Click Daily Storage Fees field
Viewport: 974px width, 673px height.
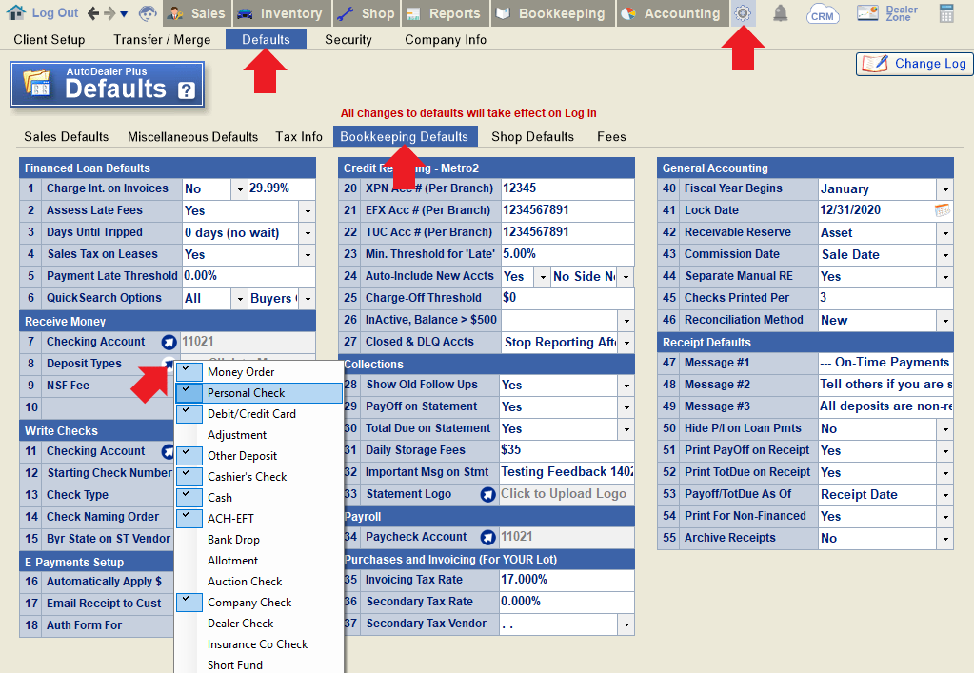click(567, 450)
